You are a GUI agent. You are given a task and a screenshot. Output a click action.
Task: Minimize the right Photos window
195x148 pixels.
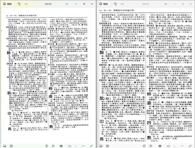[x=175, y=4]
